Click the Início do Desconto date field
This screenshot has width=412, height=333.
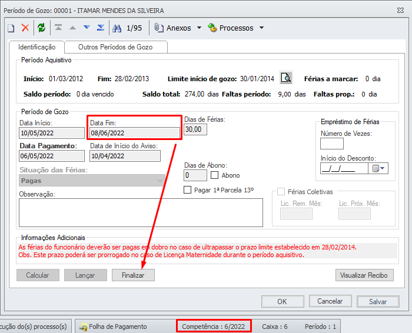344,168
